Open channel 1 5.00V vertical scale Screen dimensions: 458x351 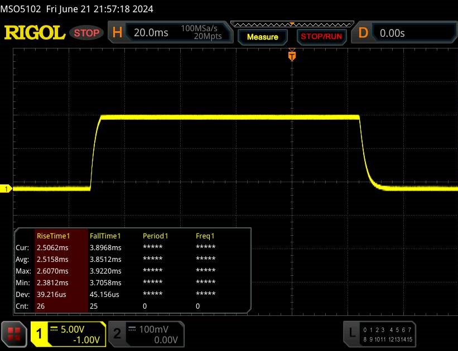click(x=73, y=329)
